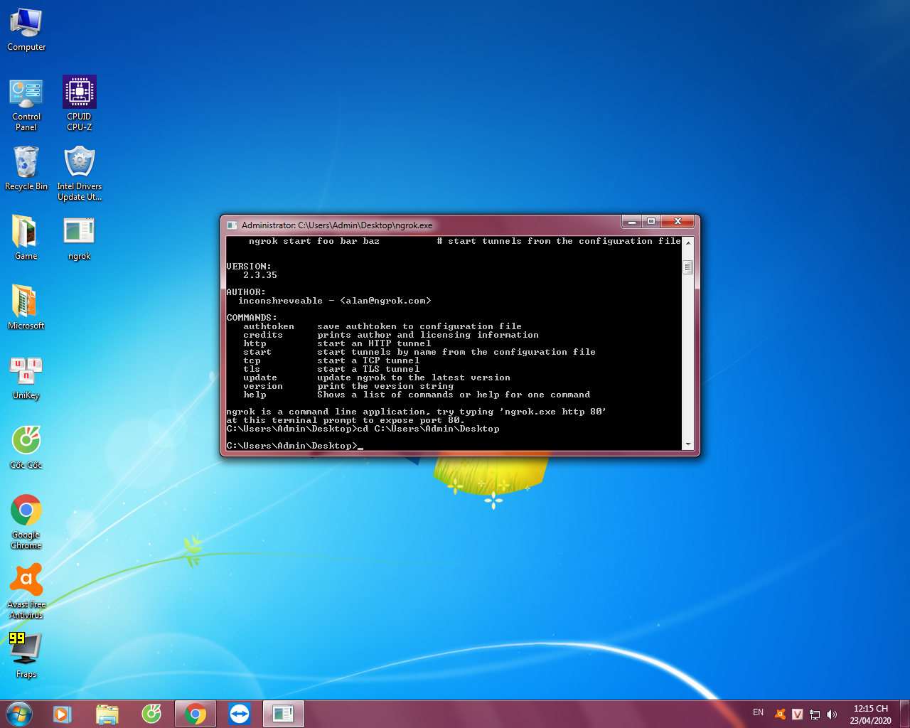Click the Recycle Bin icon
This screenshot has height=728, width=910.
[x=26, y=169]
